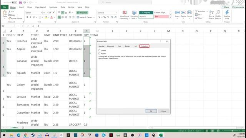246x138 pixels.
Task: Apply Accounting Number Format ($)
Action: point(99,17)
